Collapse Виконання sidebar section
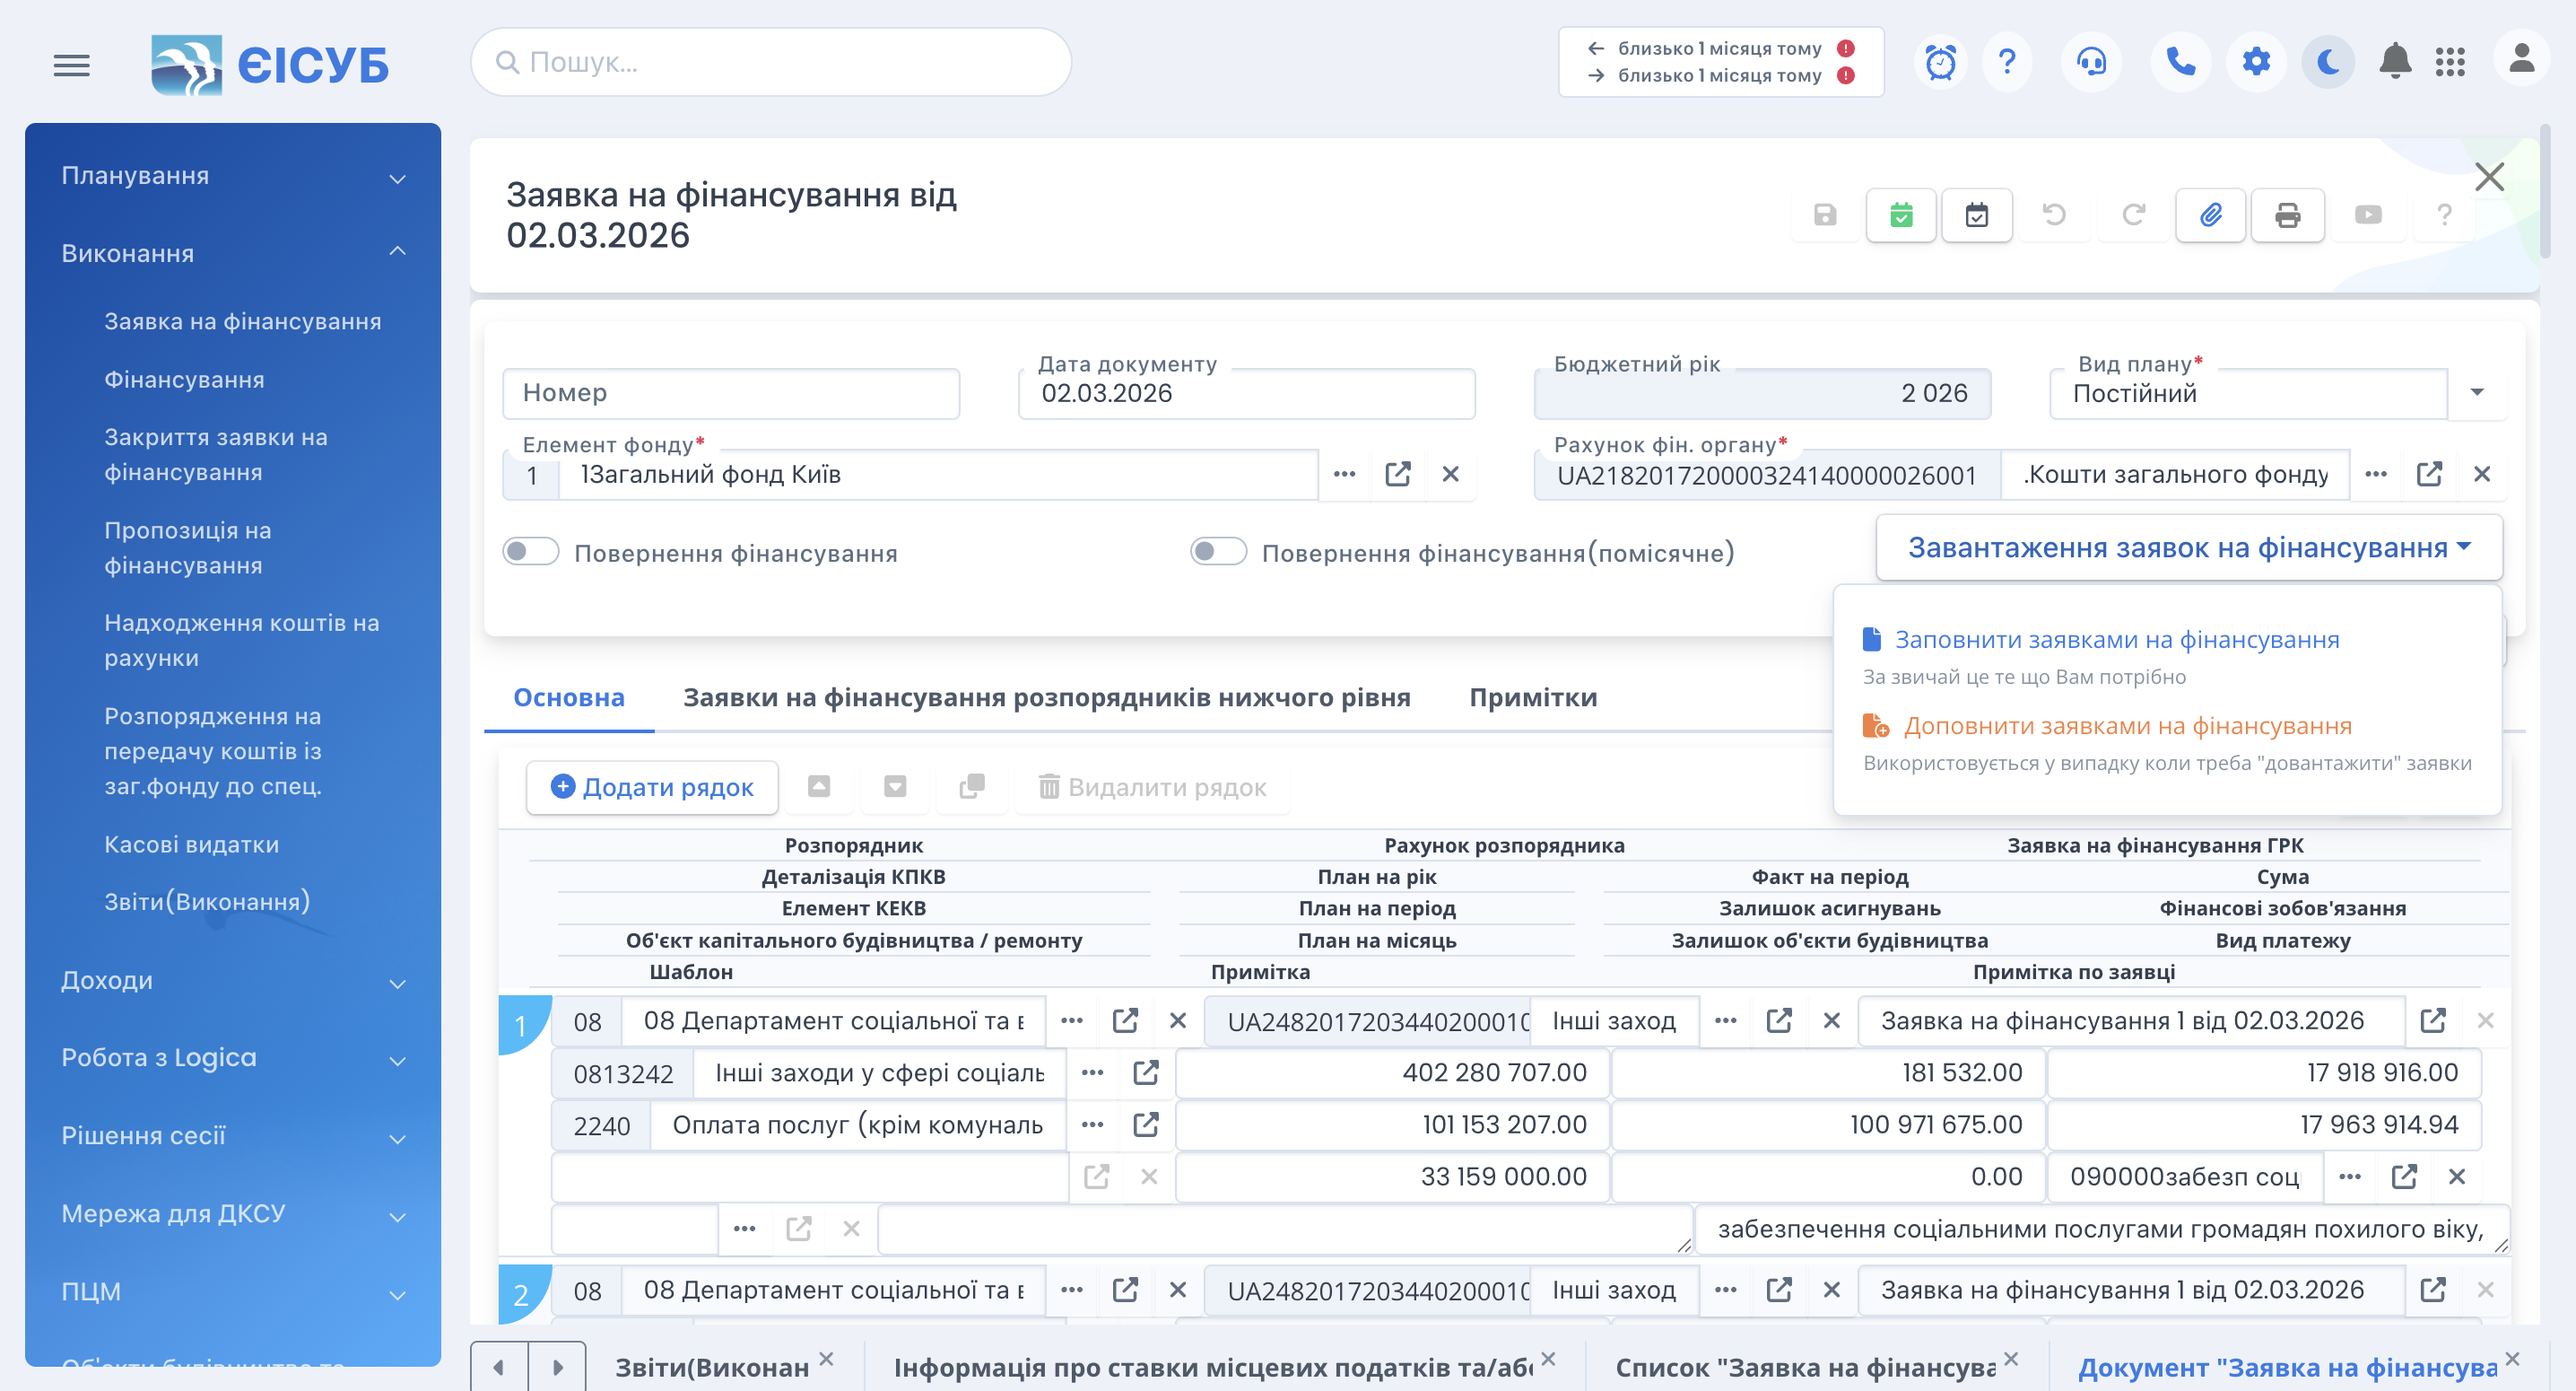 point(233,254)
